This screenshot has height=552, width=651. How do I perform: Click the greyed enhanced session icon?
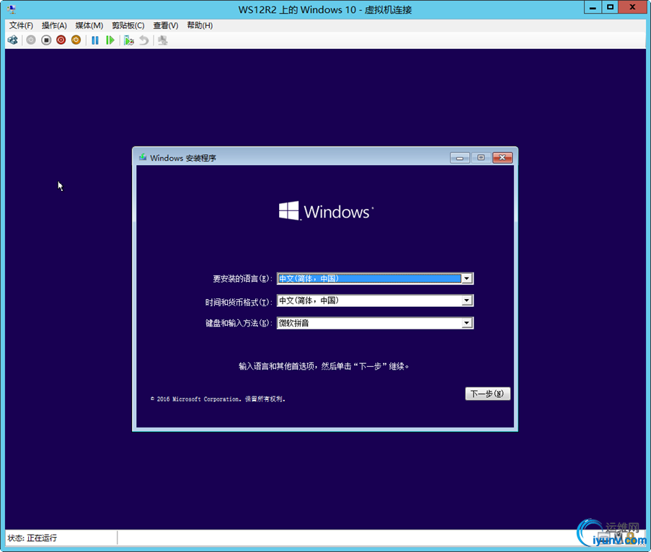(x=163, y=40)
